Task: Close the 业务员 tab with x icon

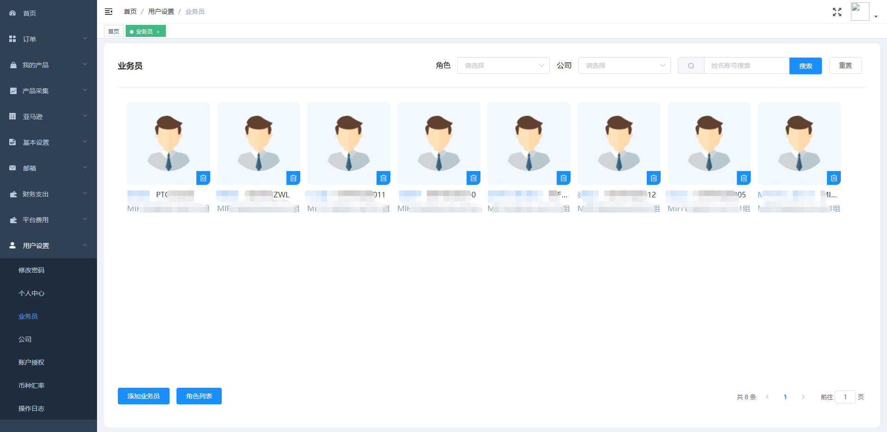Action: (158, 32)
